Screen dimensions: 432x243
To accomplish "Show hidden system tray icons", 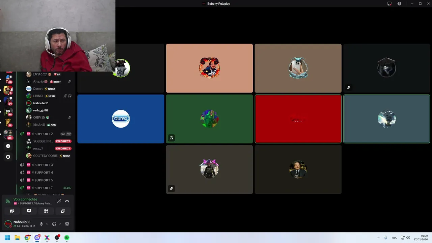I will pos(378,238).
